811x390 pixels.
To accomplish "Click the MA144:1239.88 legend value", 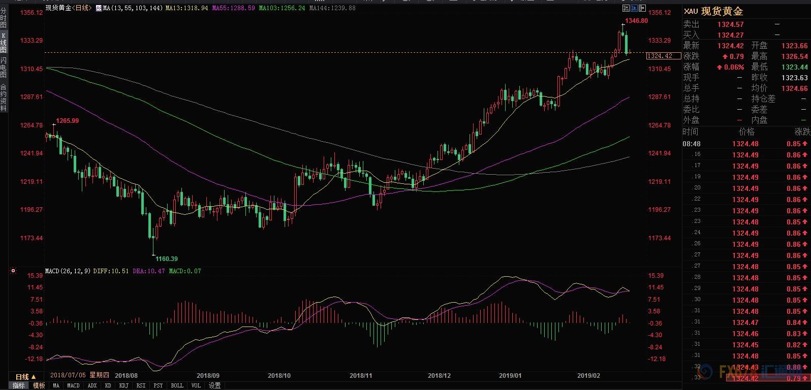I will pyautogui.click(x=332, y=8).
